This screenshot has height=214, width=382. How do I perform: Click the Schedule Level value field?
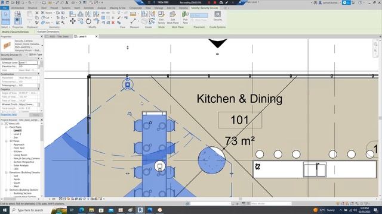pyautogui.click(x=28, y=62)
